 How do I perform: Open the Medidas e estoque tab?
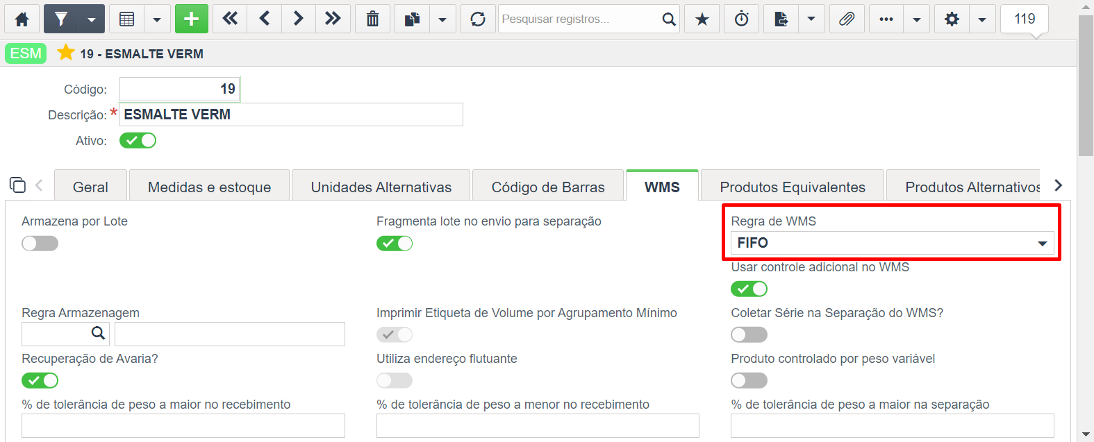click(209, 187)
